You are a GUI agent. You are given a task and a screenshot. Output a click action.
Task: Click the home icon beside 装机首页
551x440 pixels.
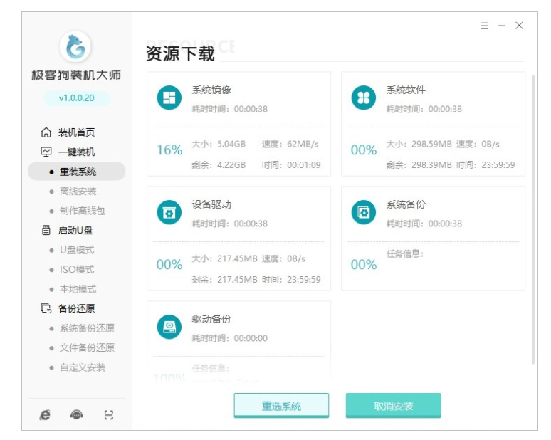(46, 132)
